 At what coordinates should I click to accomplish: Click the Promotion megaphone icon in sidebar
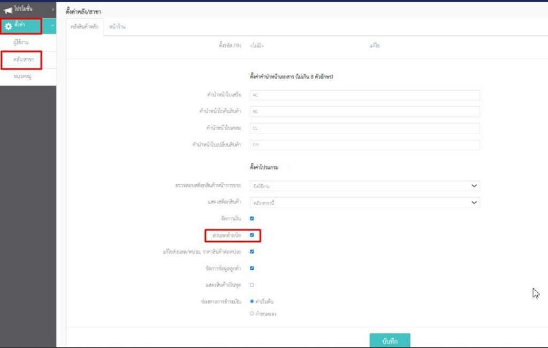coord(8,10)
